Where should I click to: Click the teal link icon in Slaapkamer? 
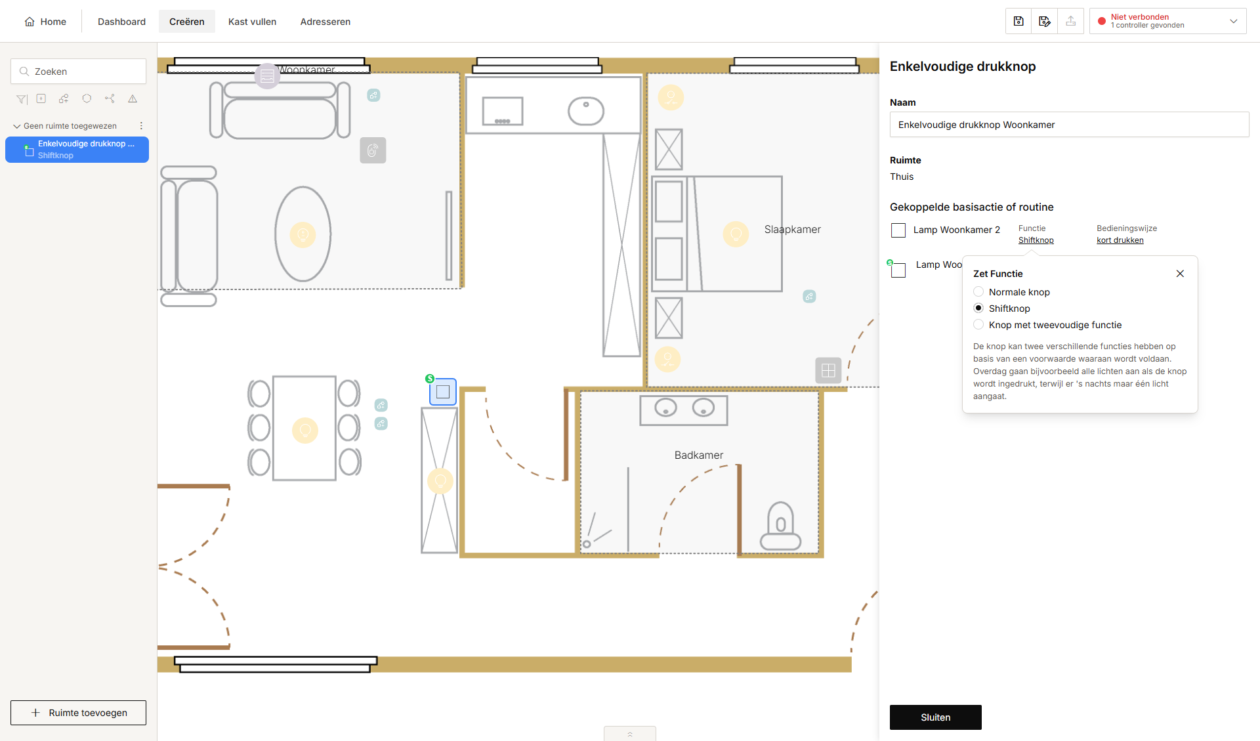point(809,297)
